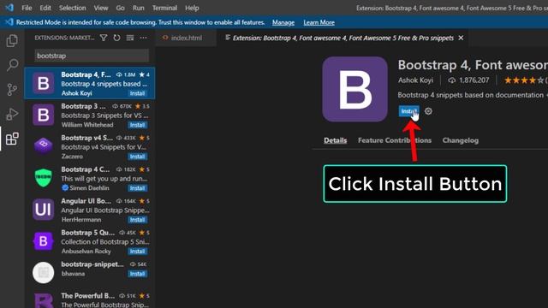Select the Extension: Bootstrap 4 editor tab
The height and width of the screenshot is (308, 548).
point(342,38)
